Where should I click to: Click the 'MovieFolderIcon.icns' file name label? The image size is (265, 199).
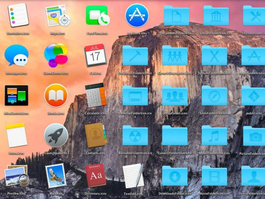(214, 194)
